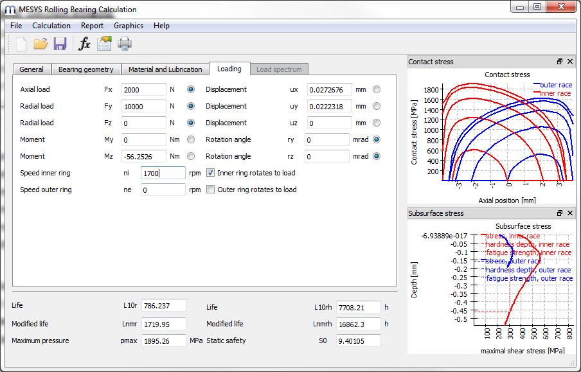Select the Moment My radio button

click(191, 139)
